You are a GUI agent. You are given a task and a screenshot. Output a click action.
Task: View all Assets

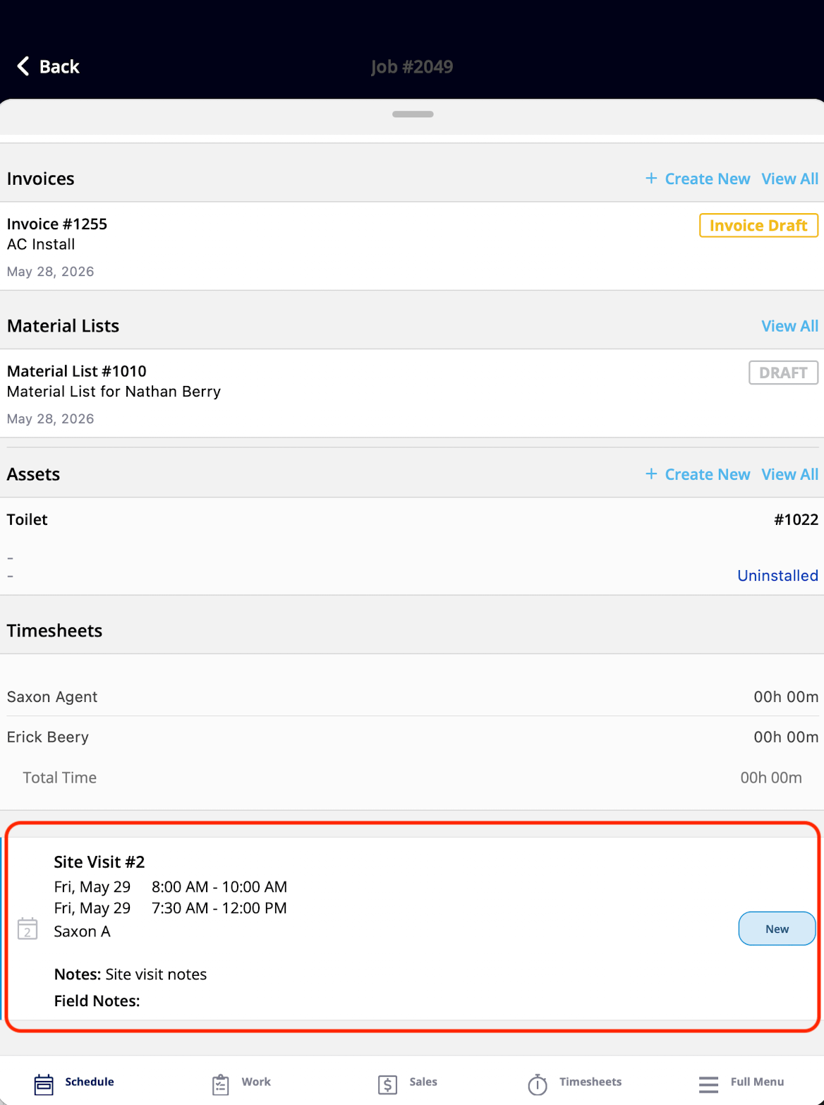(790, 474)
